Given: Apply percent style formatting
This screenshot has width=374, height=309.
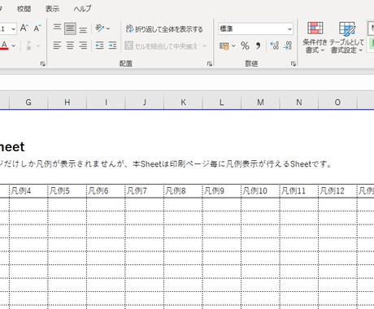Looking at the screenshot, I should [245, 46].
